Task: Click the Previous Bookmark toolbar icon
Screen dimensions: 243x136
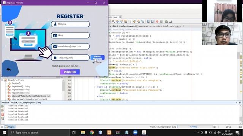Action: click(134, 22)
